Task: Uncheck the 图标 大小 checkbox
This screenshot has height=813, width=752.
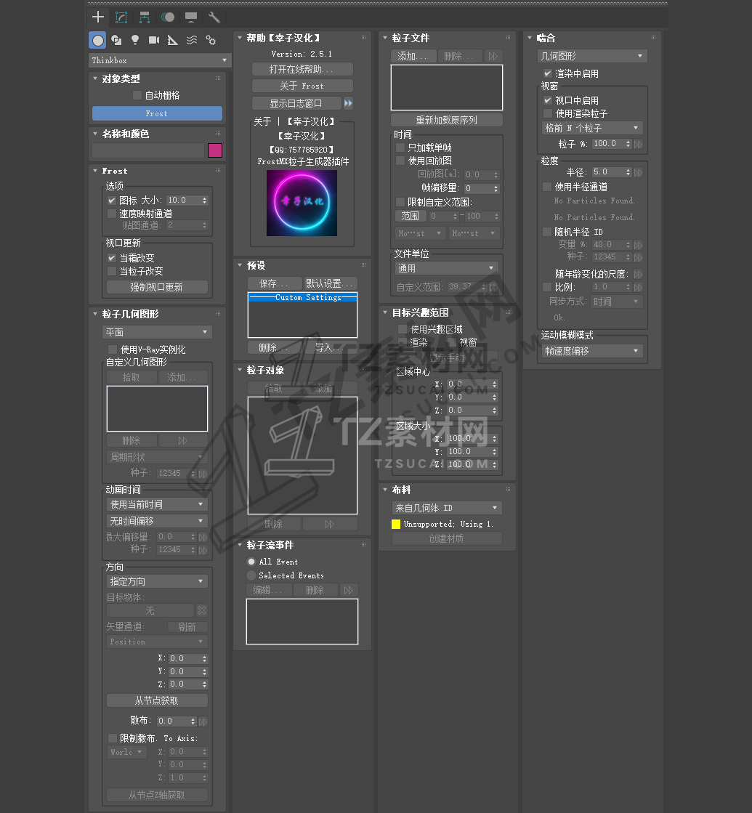Action: 111,200
